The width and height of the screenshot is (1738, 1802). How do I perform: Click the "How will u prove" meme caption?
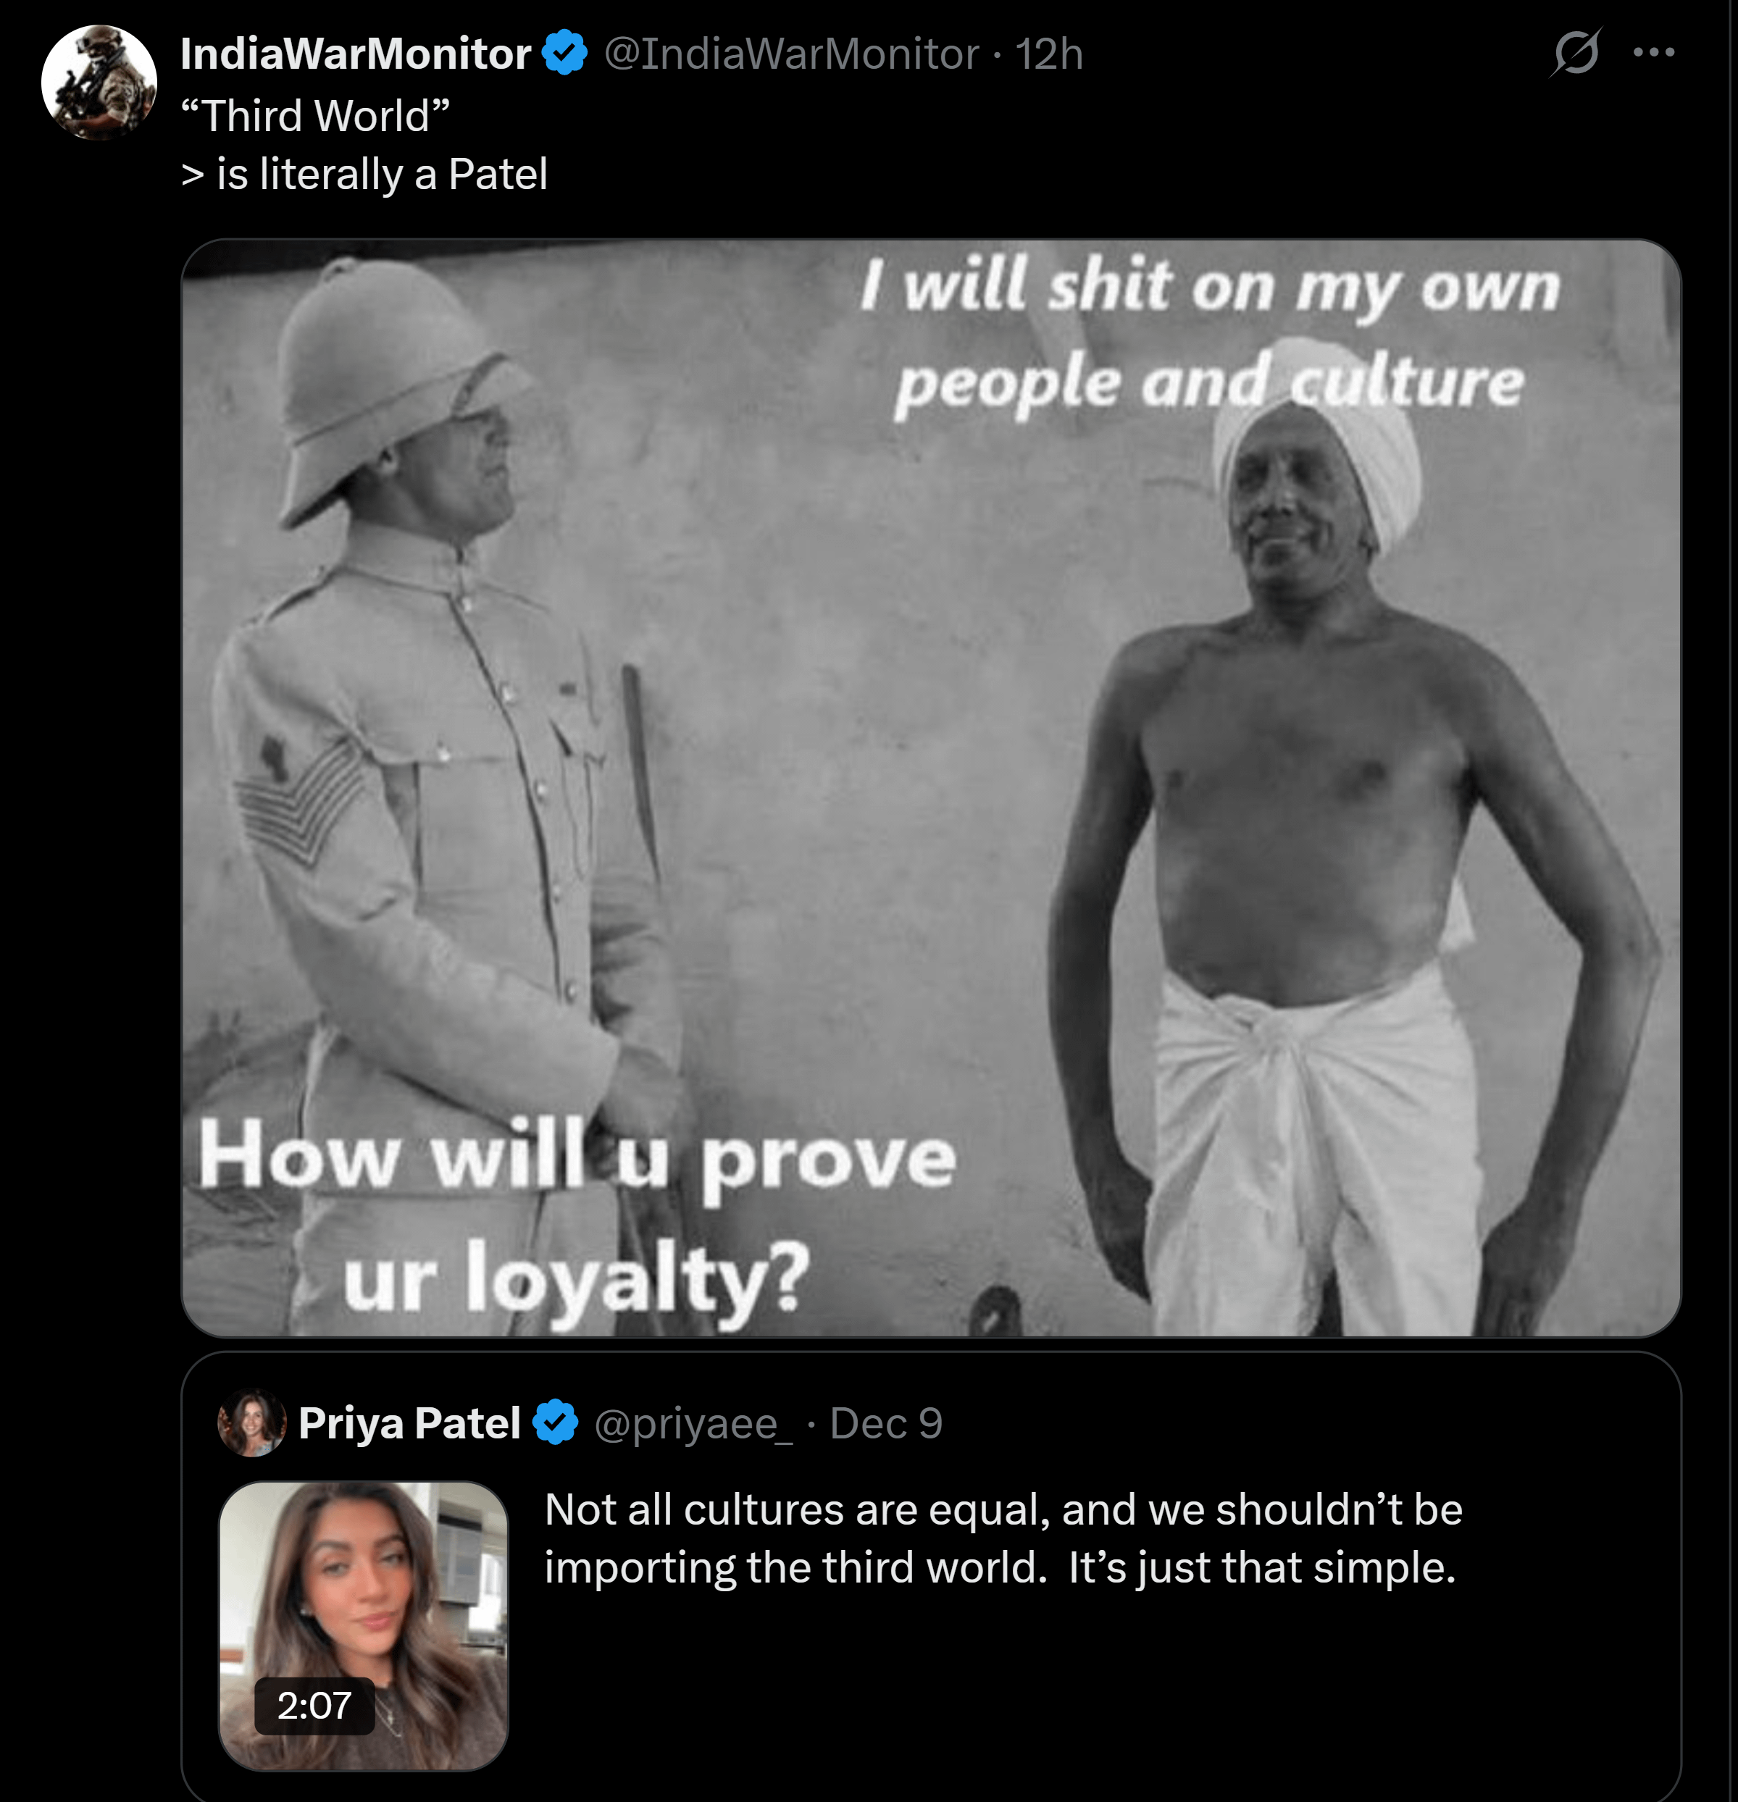(x=577, y=1158)
